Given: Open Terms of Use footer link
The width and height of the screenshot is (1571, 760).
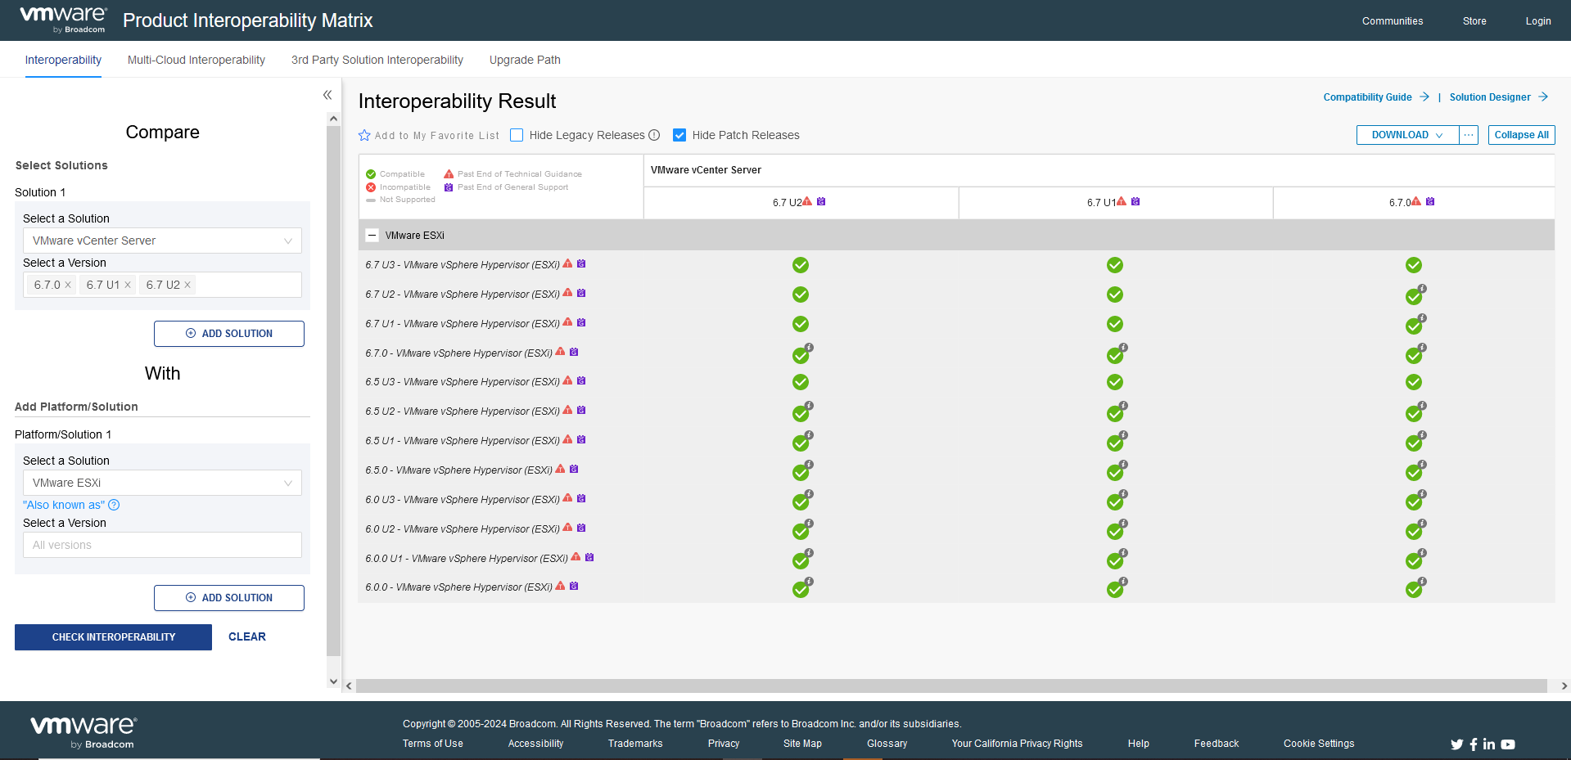Looking at the screenshot, I should click(432, 744).
